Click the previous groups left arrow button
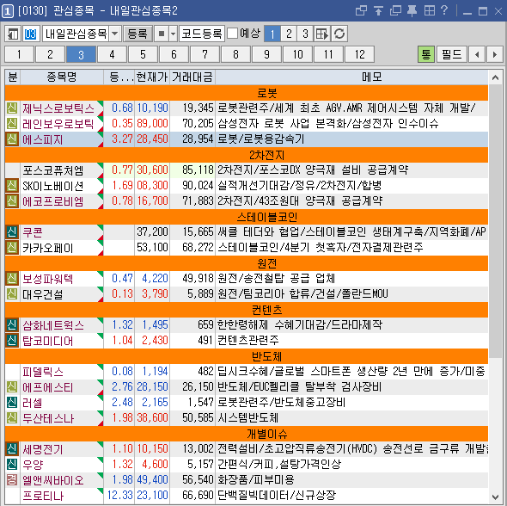Image resolution: width=507 pixels, height=506 pixels. point(477,54)
